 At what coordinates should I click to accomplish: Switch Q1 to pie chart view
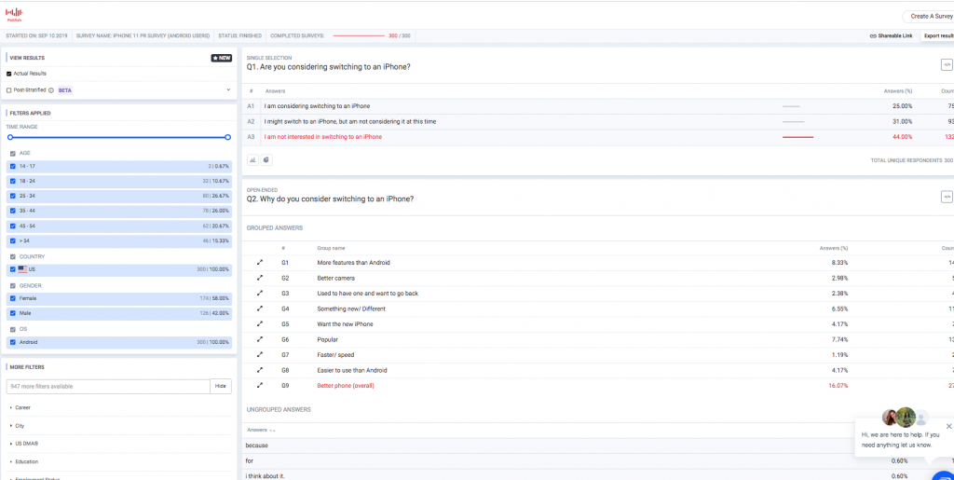click(266, 160)
